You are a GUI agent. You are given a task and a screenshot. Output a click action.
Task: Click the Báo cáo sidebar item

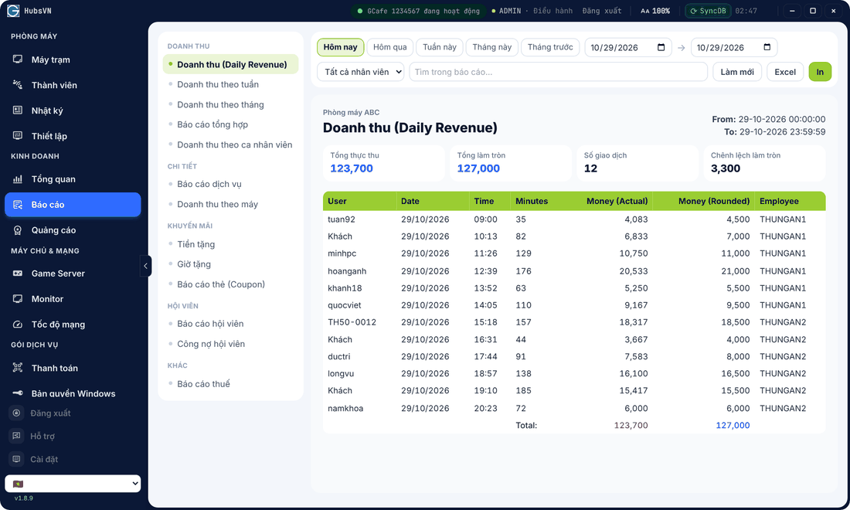(73, 204)
